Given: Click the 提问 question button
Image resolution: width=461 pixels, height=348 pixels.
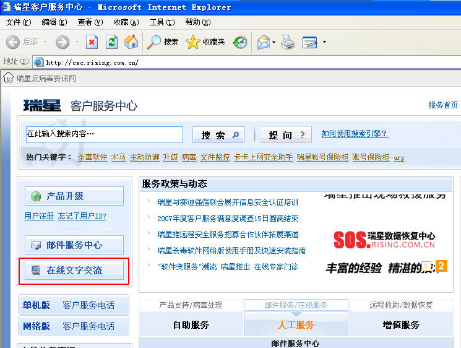Looking at the screenshot, I should pyautogui.click(x=286, y=135).
